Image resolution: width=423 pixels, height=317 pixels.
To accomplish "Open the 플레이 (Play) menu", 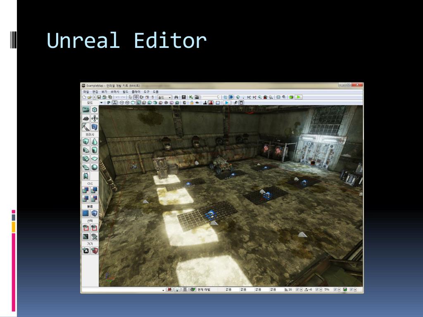I will click(136, 92).
